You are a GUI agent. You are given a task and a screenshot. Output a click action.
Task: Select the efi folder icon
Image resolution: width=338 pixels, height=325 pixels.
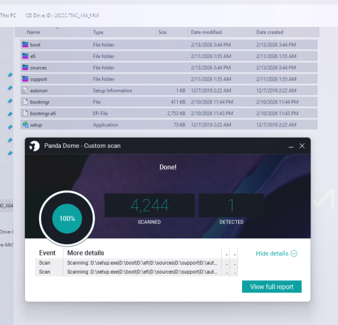(x=25, y=56)
